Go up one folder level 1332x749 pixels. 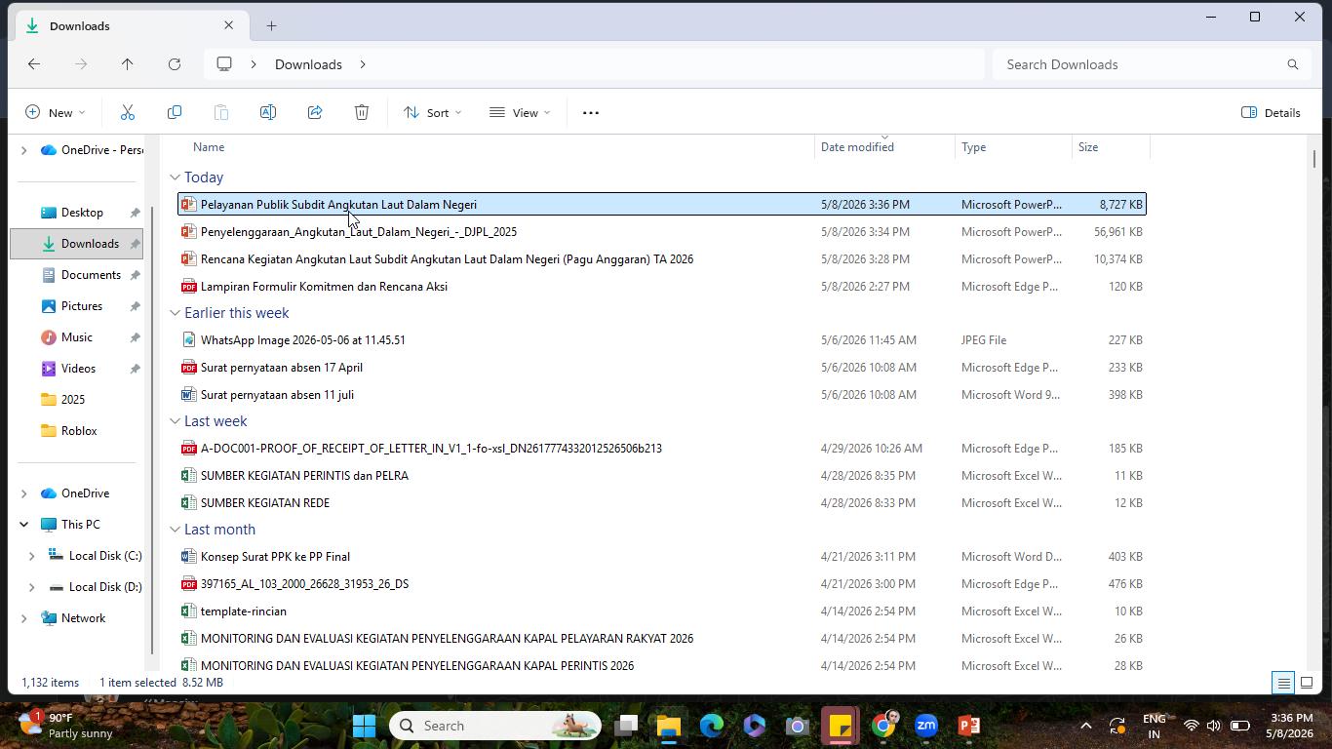pyautogui.click(x=128, y=64)
